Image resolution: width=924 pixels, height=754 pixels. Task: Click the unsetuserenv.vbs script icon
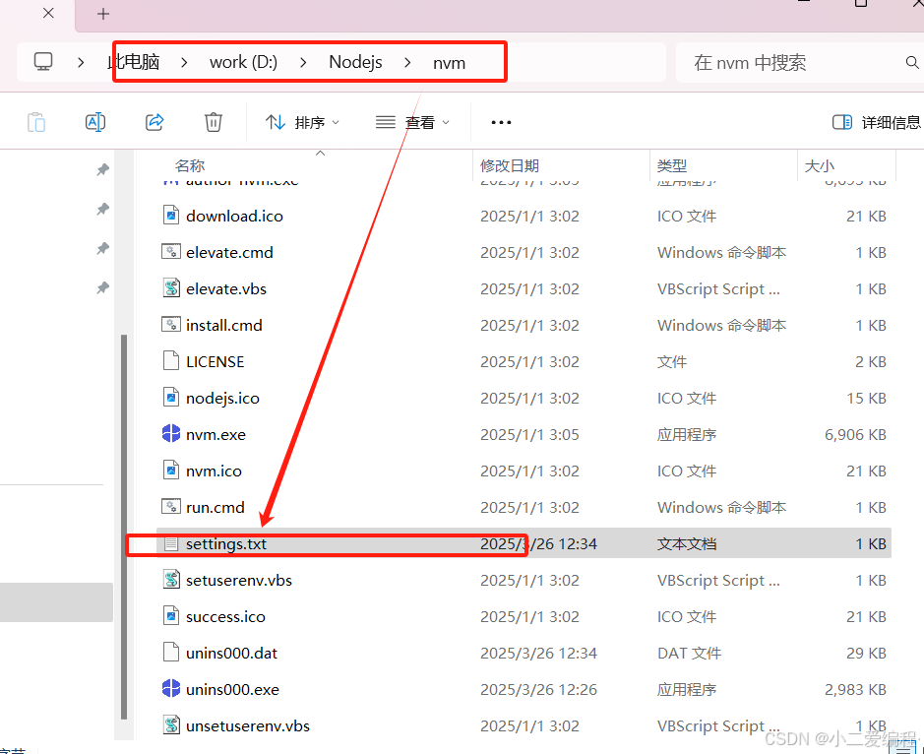(x=171, y=725)
